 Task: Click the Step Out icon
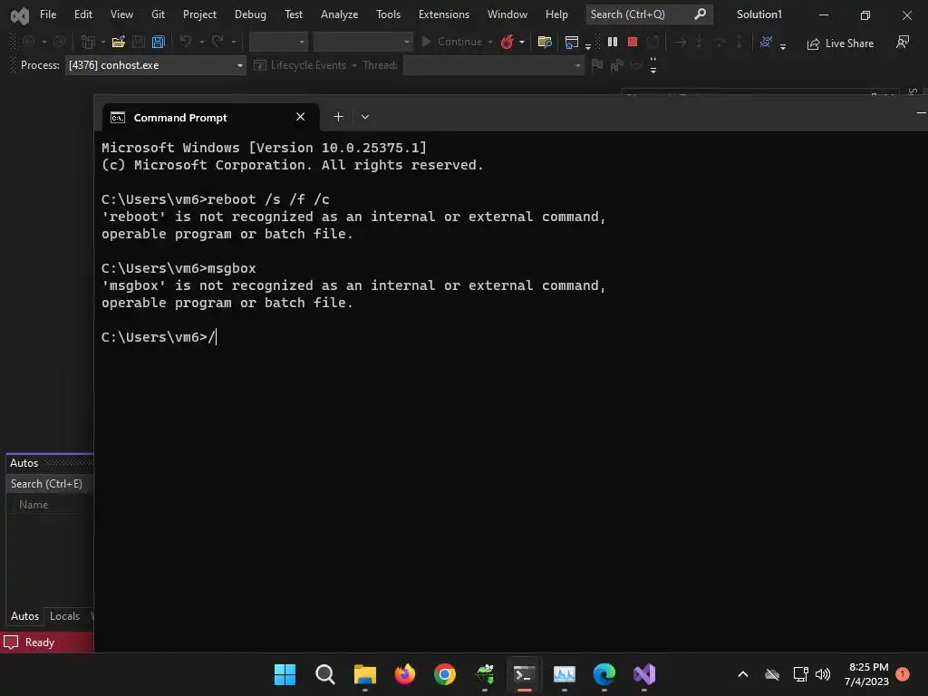(x=739, y=42)
